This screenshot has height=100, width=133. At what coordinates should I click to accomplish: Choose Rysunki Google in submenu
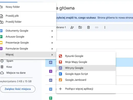(86, 56)
